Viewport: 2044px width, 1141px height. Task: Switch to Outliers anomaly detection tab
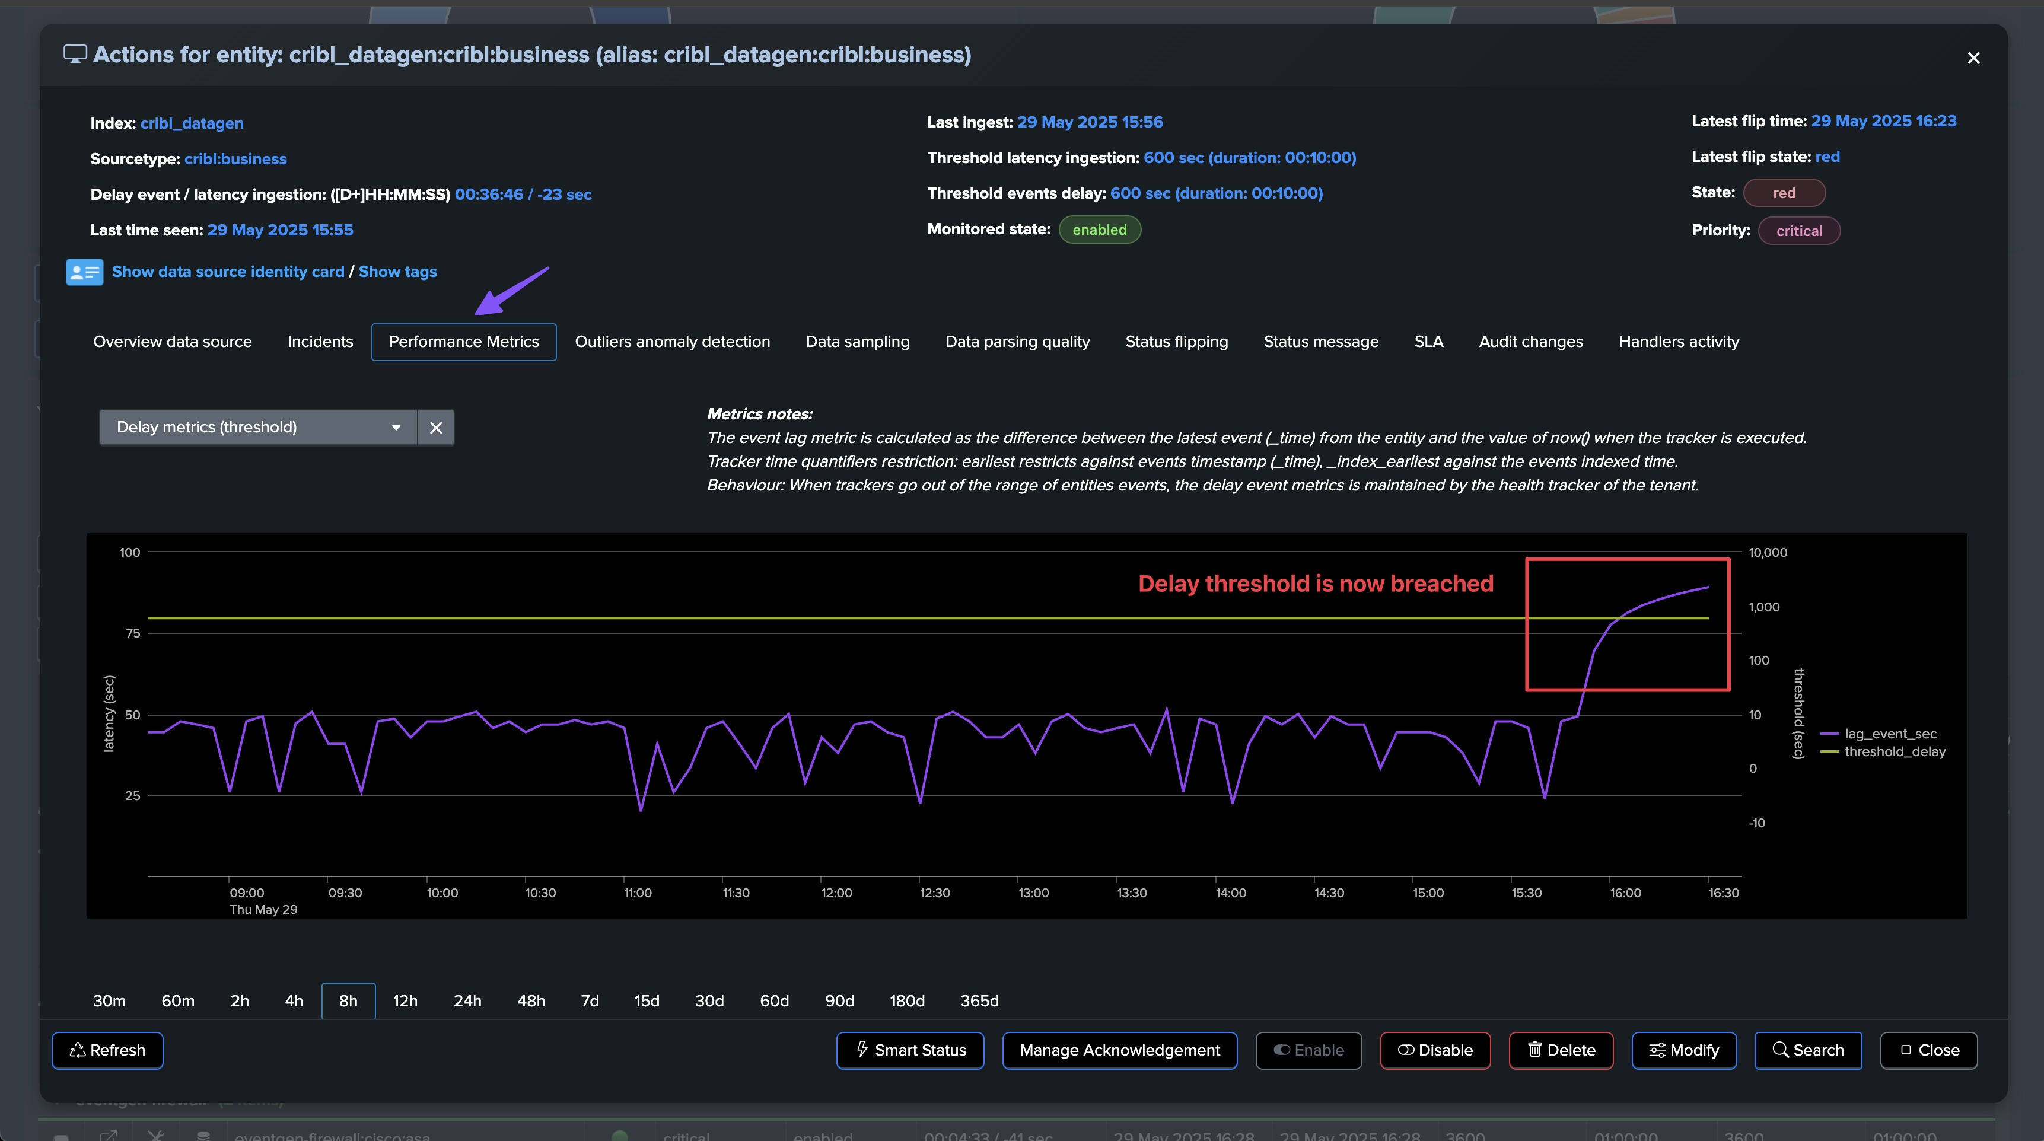[672, 342]
